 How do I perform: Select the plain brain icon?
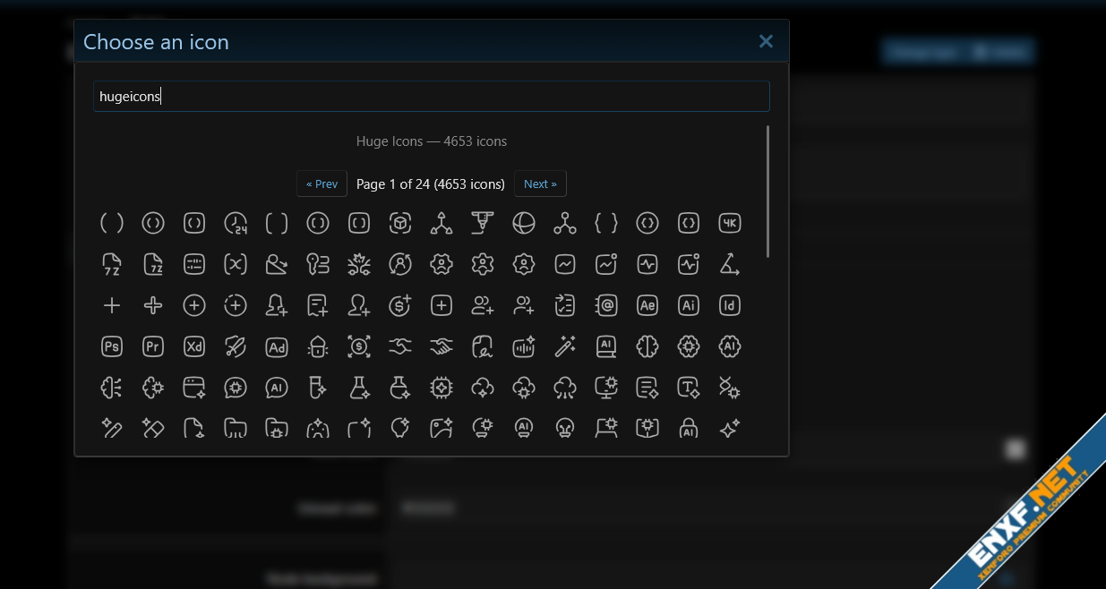[647, 346]
